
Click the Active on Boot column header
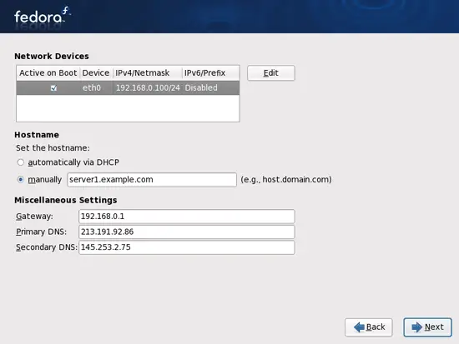(48, 72)
